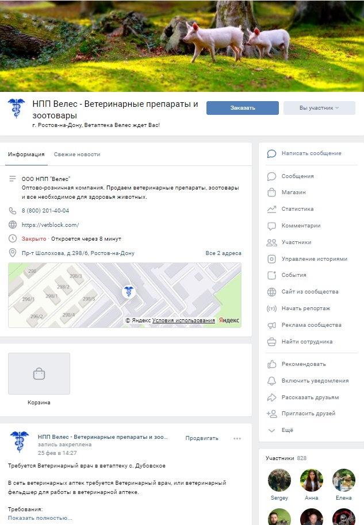The image size is (364, 525).
Task: Click the Яндекс logo on the map
Action: (x=229, y=321)
